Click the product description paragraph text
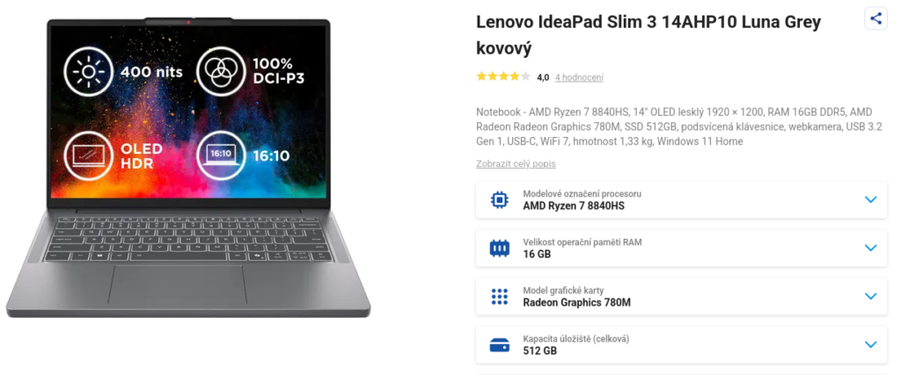Viewport: 901px width, 375px height. point(679,126)
